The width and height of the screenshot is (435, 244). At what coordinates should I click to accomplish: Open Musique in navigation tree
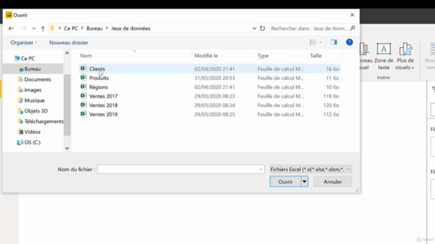click(35, 100)
